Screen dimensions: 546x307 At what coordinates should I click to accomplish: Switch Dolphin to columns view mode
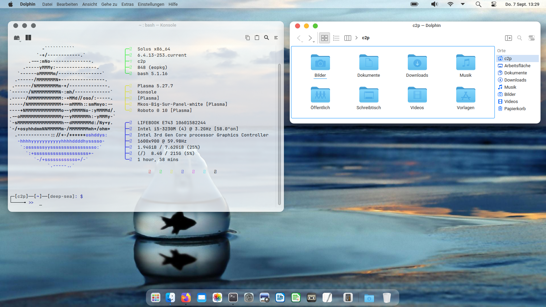pyautogui.click(x=348, y=38)
